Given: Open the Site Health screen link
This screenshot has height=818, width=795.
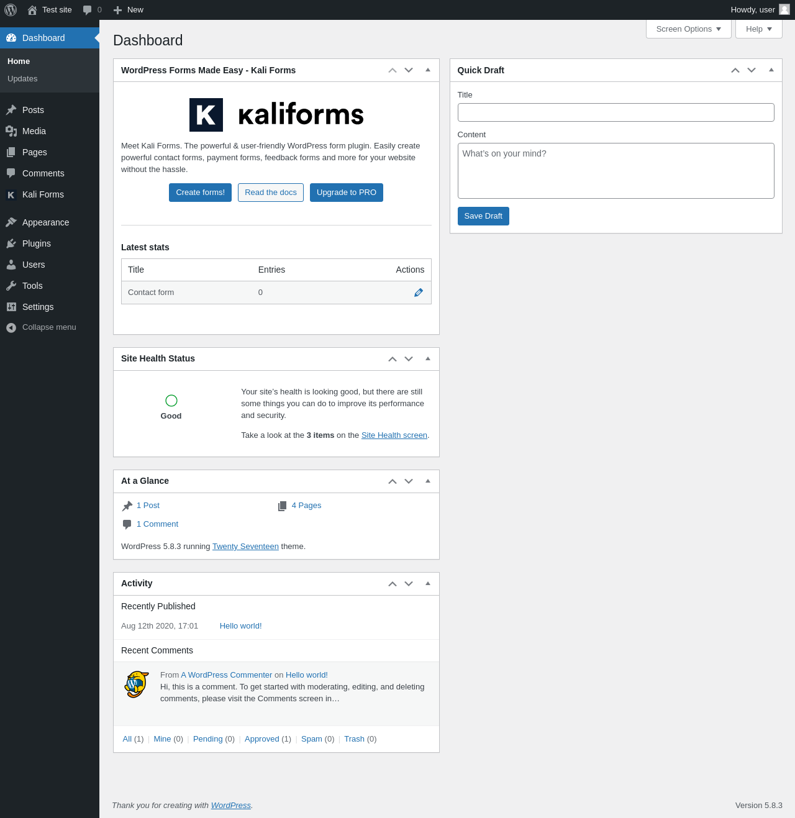Looking at the screenshot, I should coord(394,435).
